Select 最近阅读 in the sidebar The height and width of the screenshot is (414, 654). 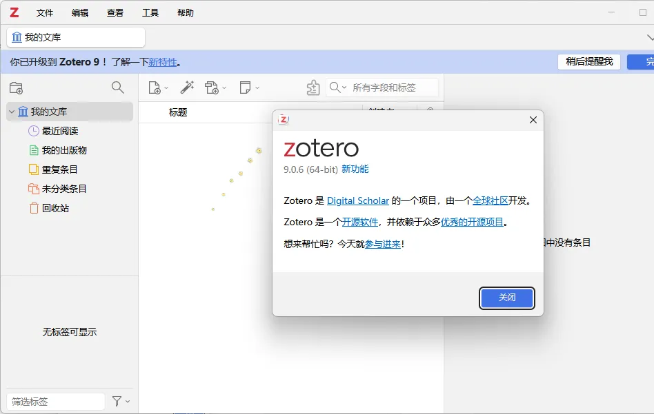click(x=60, y=131)
